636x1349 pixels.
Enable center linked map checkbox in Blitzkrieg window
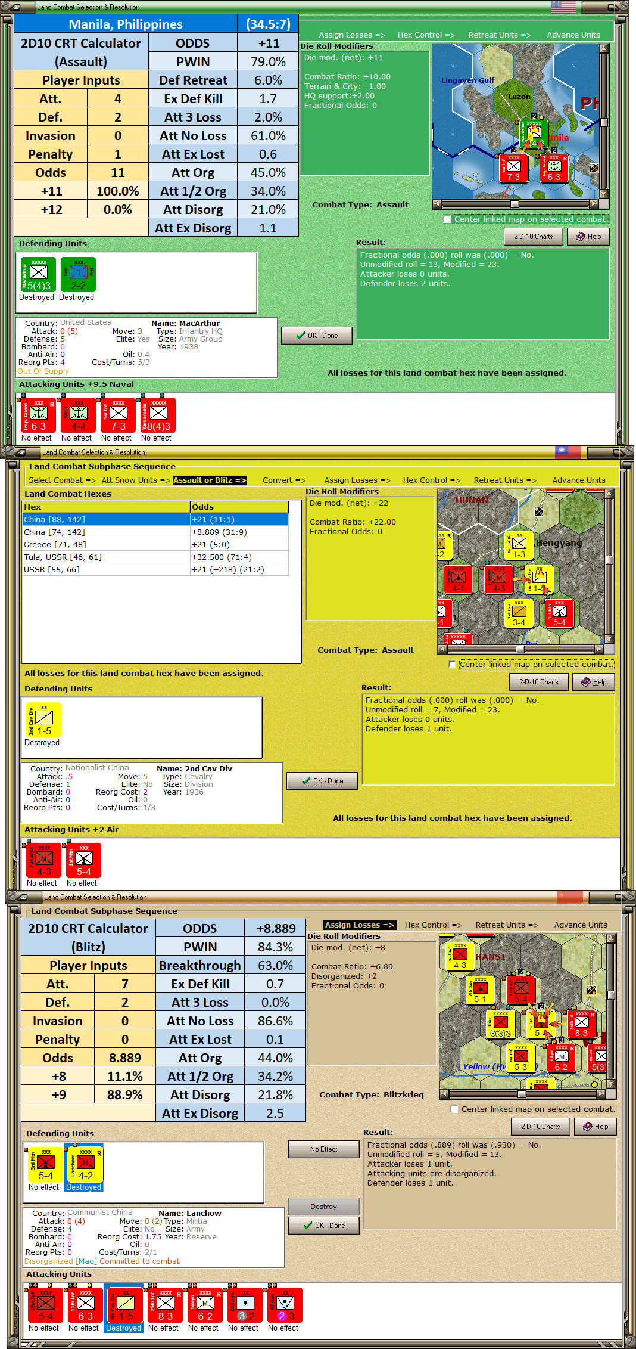pyautogui.click(x=455, y=1109)
